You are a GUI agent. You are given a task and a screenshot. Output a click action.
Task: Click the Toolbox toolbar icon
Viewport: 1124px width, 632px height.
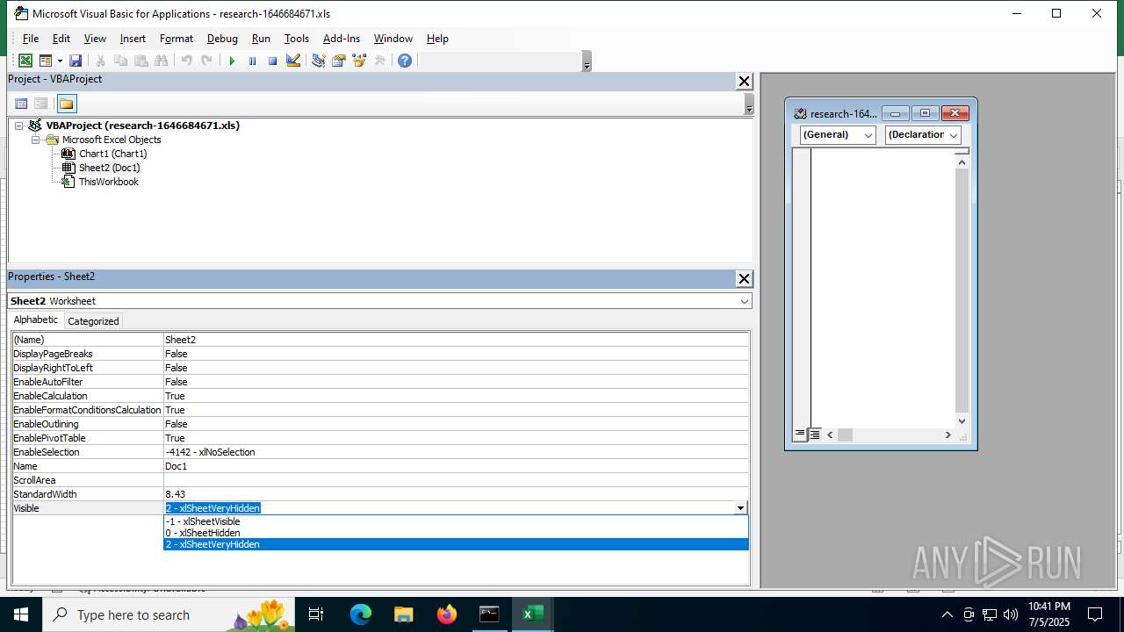tap(379, 61)
